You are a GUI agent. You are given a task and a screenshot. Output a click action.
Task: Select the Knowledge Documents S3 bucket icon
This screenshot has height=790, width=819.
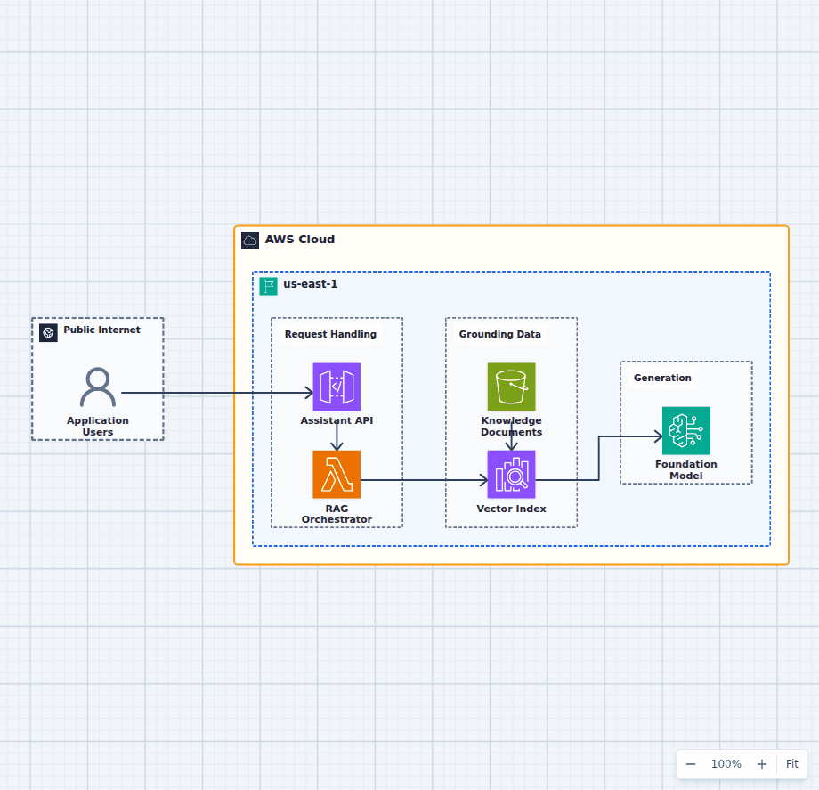coord(511,387)
